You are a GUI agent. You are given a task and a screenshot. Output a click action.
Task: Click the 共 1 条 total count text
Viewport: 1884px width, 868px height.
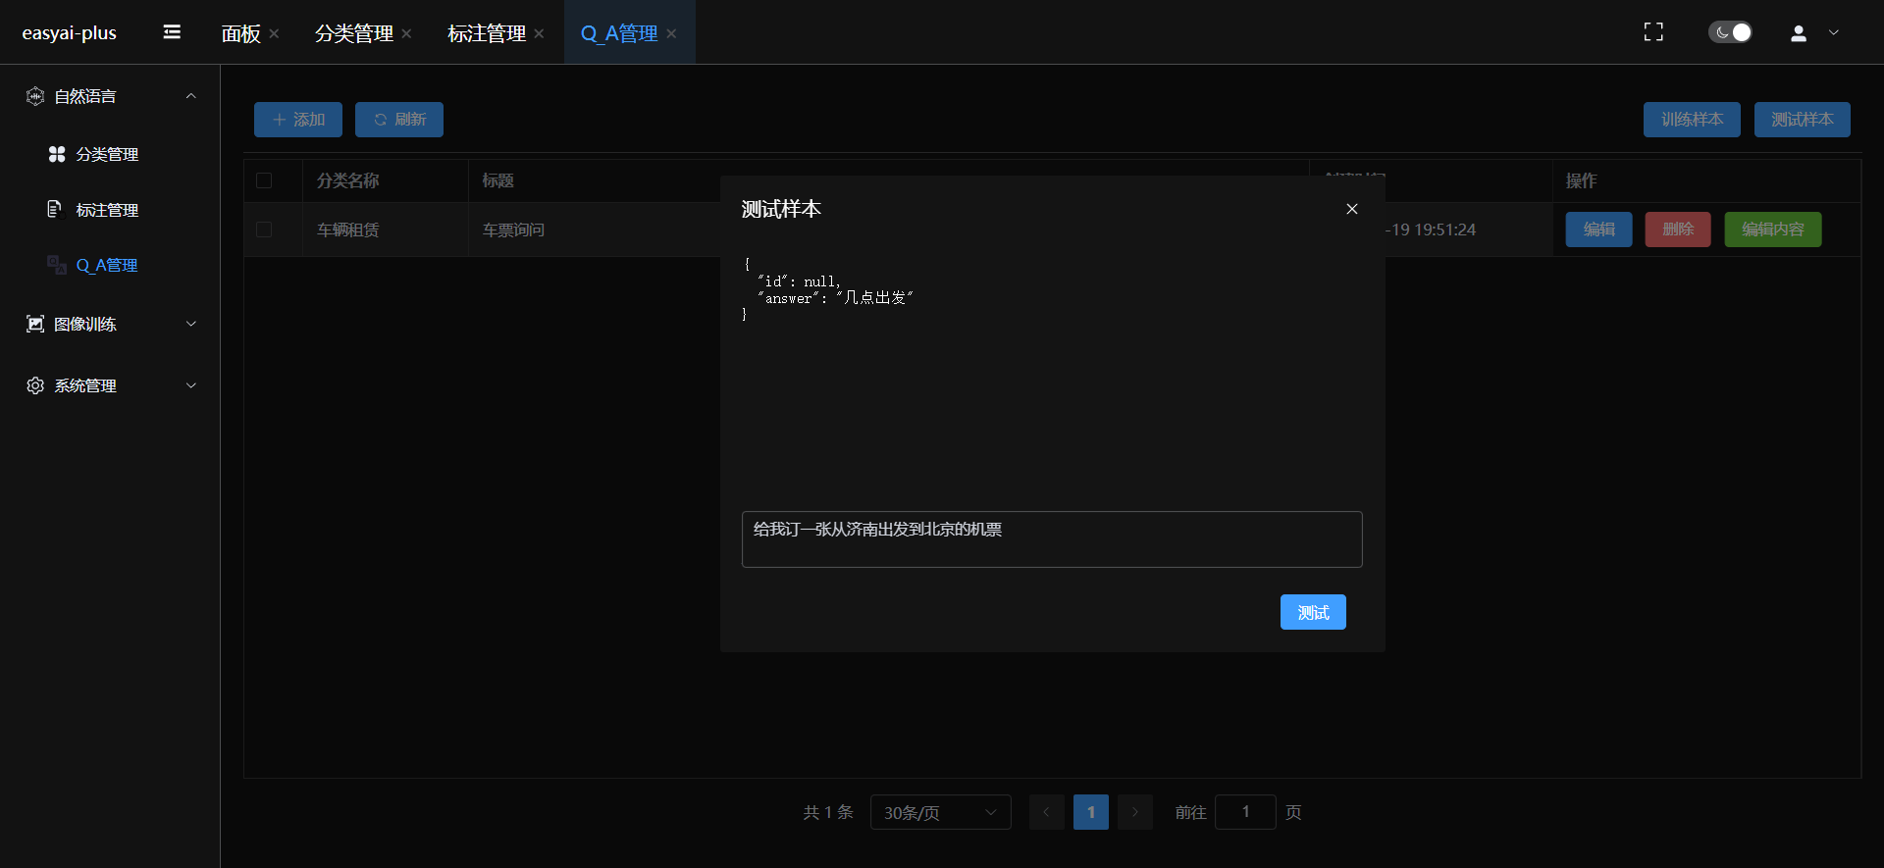point(828,812)
